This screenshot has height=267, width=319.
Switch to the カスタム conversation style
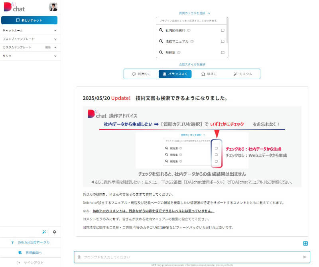[243, 74]
